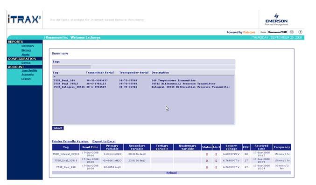Open Alert link for 753R_Dual_3051S row
316x185 pixels.
pyautogui.click(x=216, y=161)
